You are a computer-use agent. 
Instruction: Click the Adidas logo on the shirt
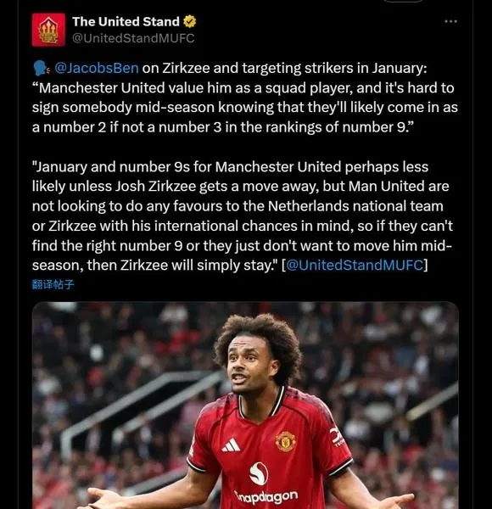tap(231, 445)
